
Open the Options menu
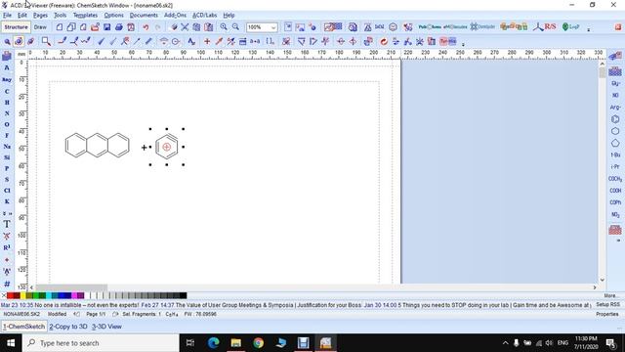113,16
